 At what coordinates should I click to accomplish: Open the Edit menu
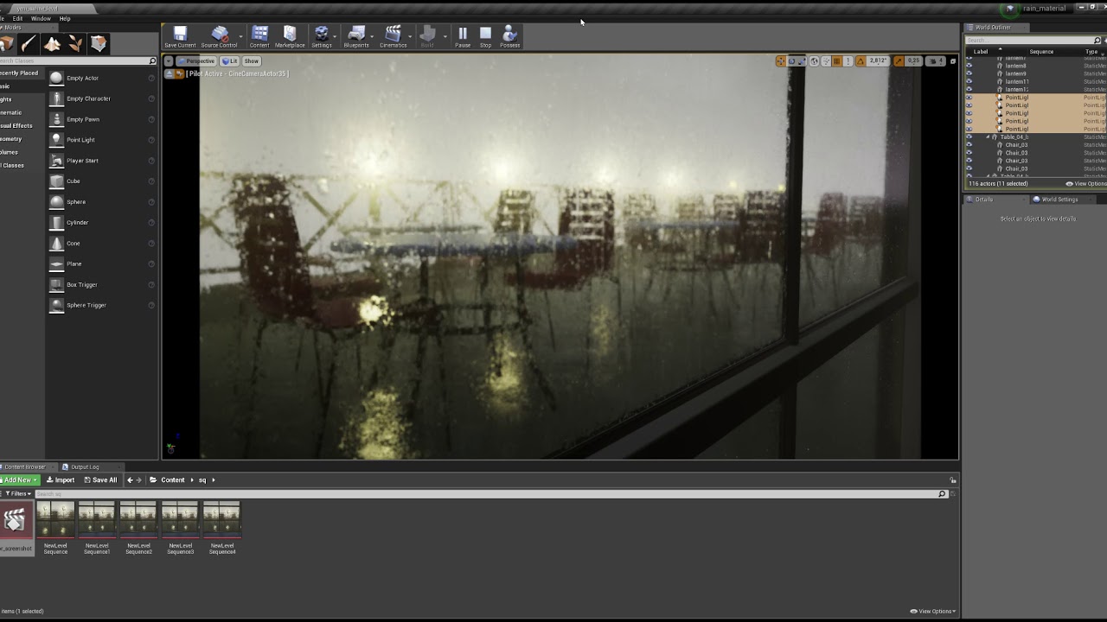(x=17, y=18)
